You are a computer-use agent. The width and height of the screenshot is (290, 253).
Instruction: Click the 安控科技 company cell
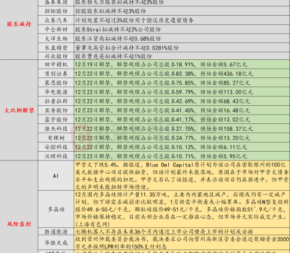click(x=56, y=147)
